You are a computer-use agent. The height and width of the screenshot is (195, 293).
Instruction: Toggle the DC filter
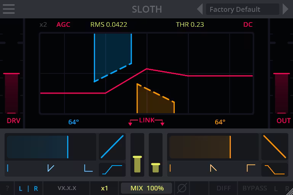[248, 25]
